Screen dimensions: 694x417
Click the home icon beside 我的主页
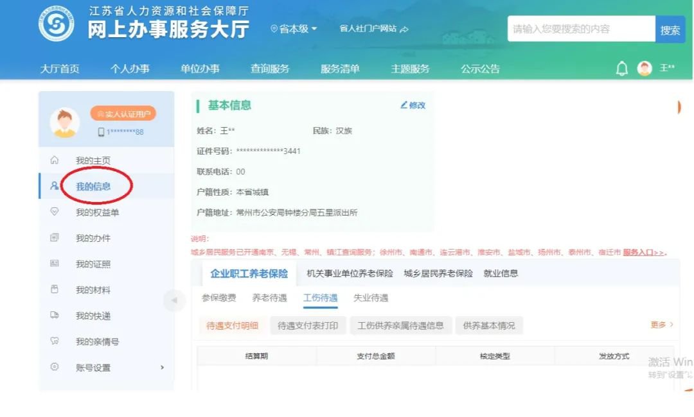pyautogui.click(x=55, y=160)
